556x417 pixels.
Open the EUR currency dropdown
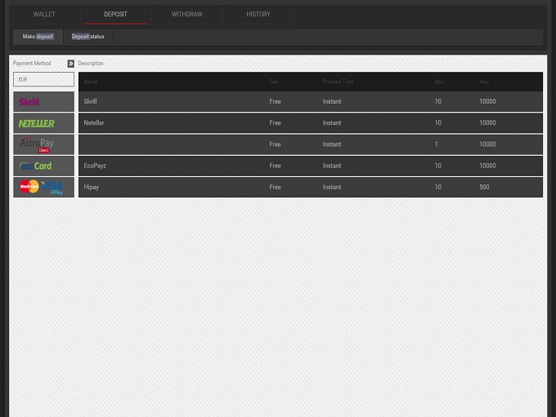click(43, 79)
